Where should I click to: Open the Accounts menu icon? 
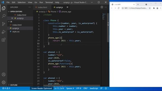pos(4,74)
